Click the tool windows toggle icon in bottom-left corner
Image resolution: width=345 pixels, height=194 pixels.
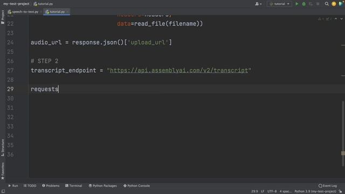(x=3, y=191)
